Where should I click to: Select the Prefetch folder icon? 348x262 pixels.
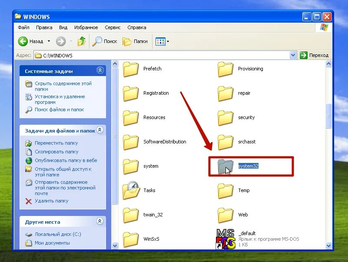tap(131, 69)
